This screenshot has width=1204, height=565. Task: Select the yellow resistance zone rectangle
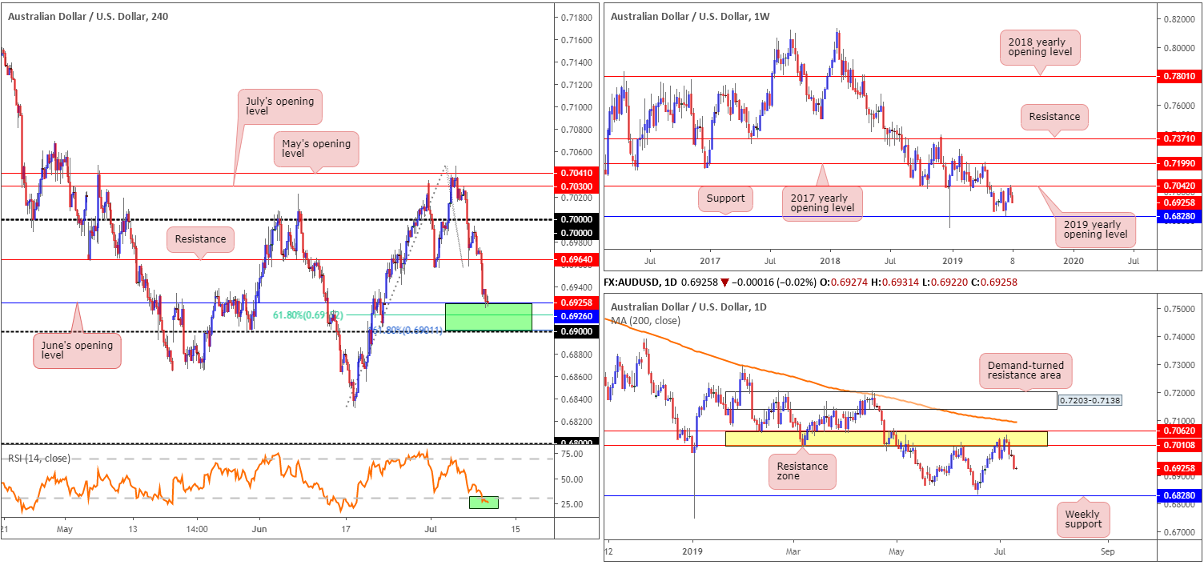pyautogui.click(x=885, y=439)
